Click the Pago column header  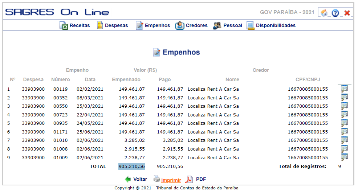click(164, 79)
